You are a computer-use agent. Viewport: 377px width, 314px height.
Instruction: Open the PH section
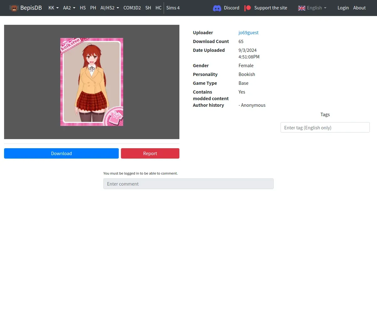[93, 8]
